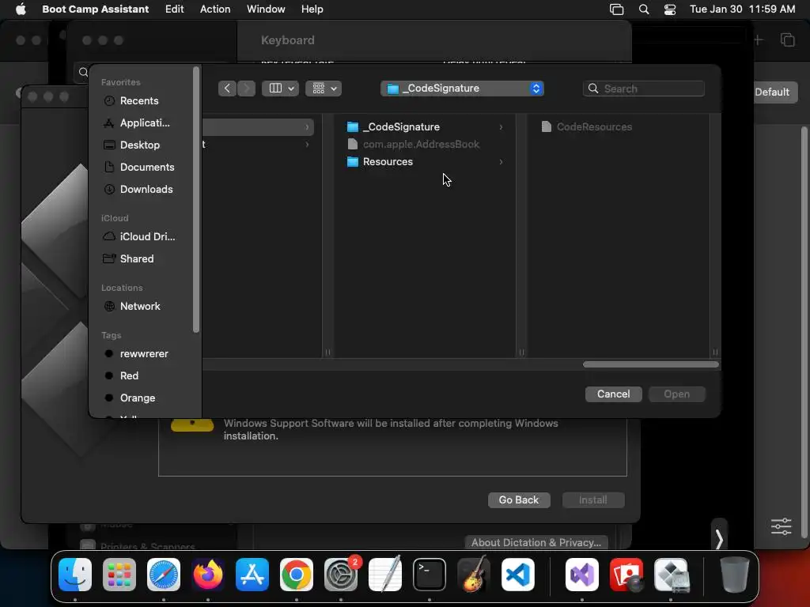Click the sidebar vertical scrollbar
Viewport: 810px width, 607px height.
[196, 199]
